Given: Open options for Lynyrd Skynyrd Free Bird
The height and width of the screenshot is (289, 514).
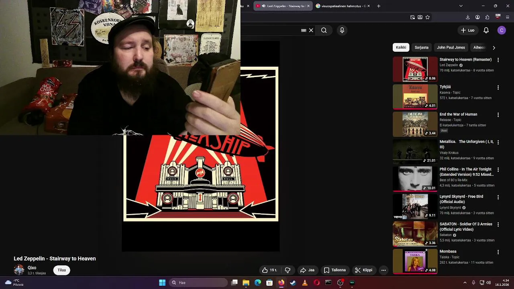Looking at the screenshot, I should (498, 197).
